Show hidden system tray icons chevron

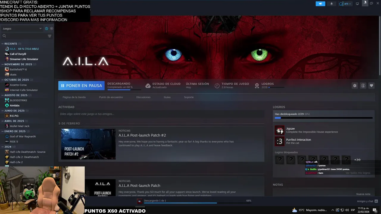pos(332,210)
